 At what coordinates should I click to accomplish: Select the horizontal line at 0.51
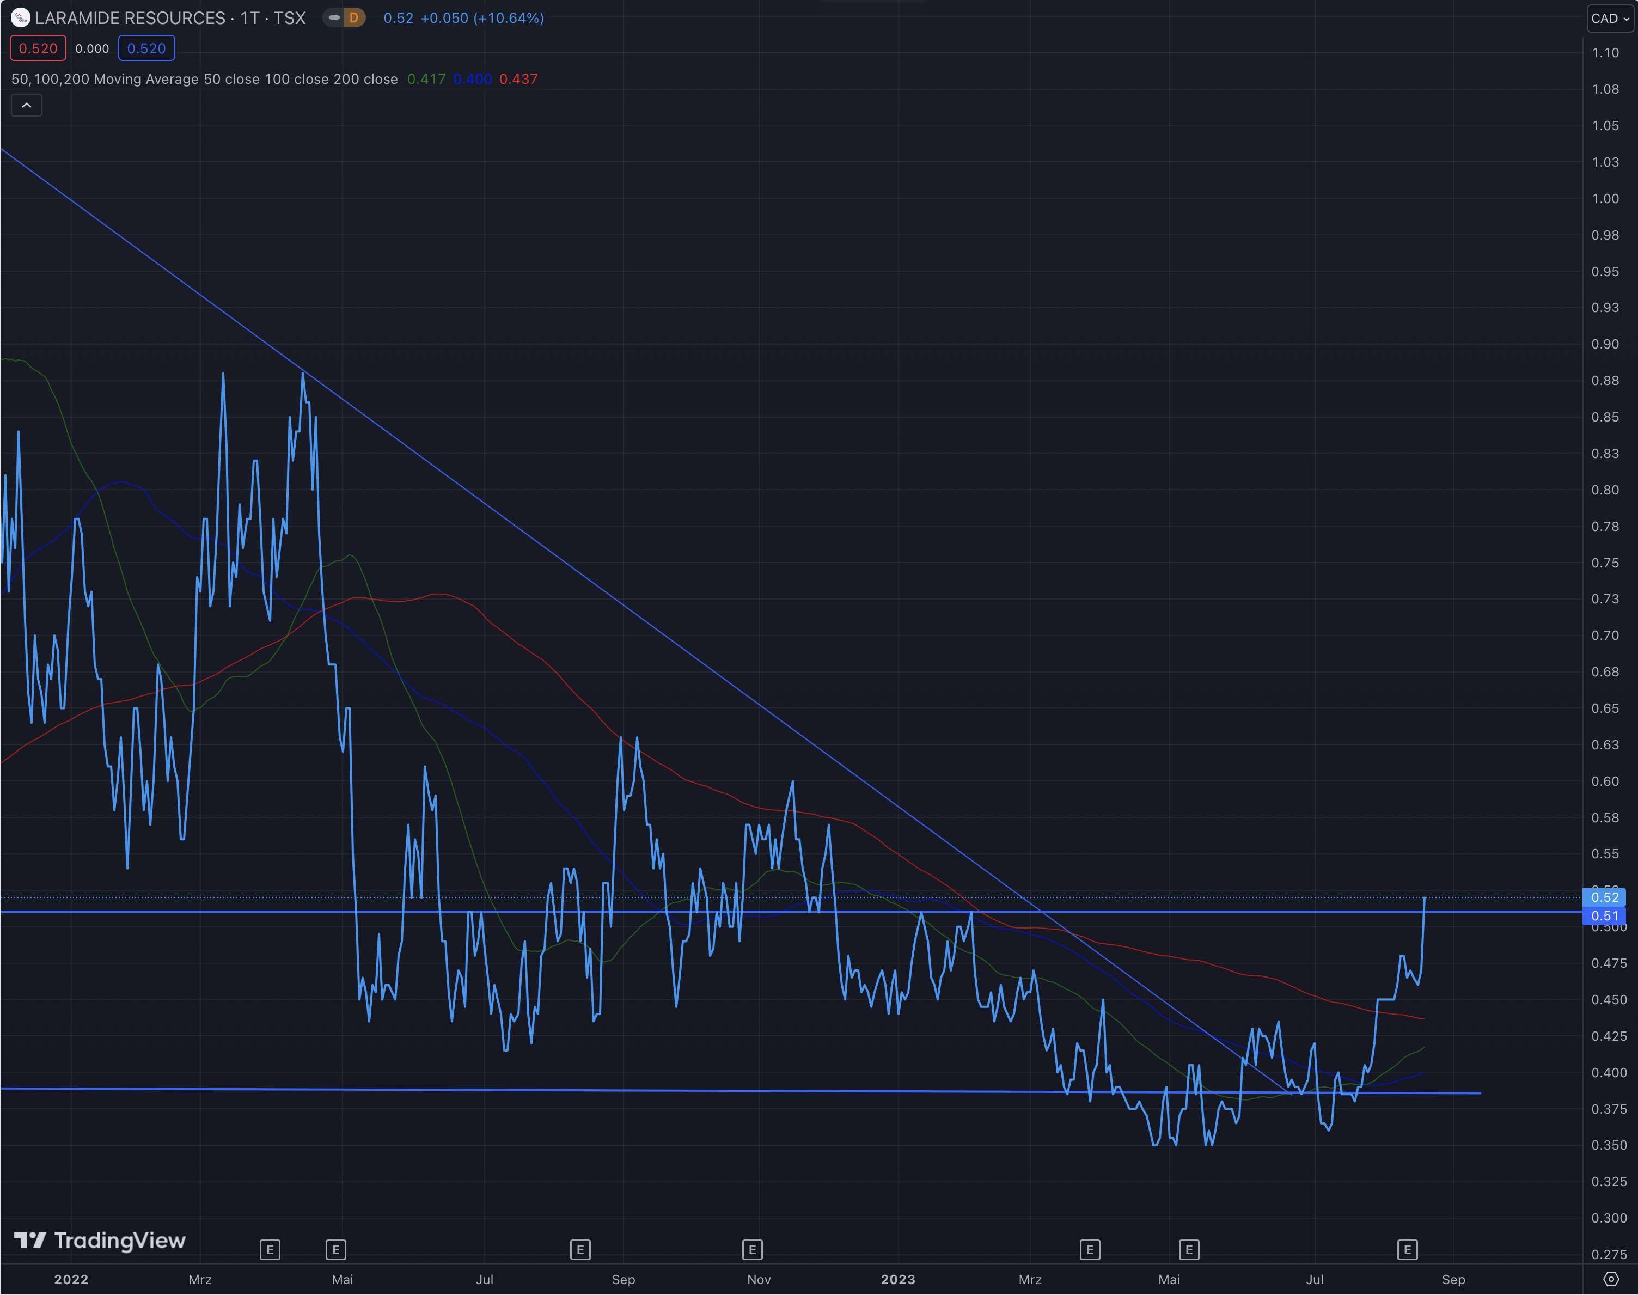point(228,912)
